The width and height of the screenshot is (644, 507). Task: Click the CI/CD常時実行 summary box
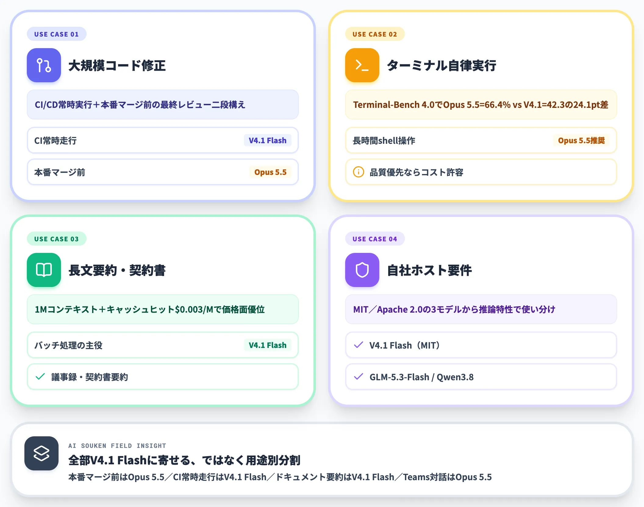[163, 105]
